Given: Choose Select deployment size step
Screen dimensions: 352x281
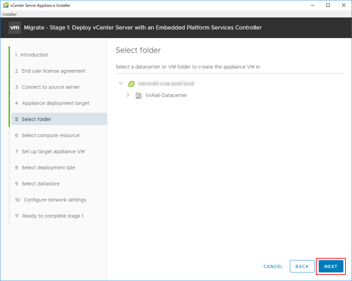Looking at the screenshot, I should coord(48,168).
